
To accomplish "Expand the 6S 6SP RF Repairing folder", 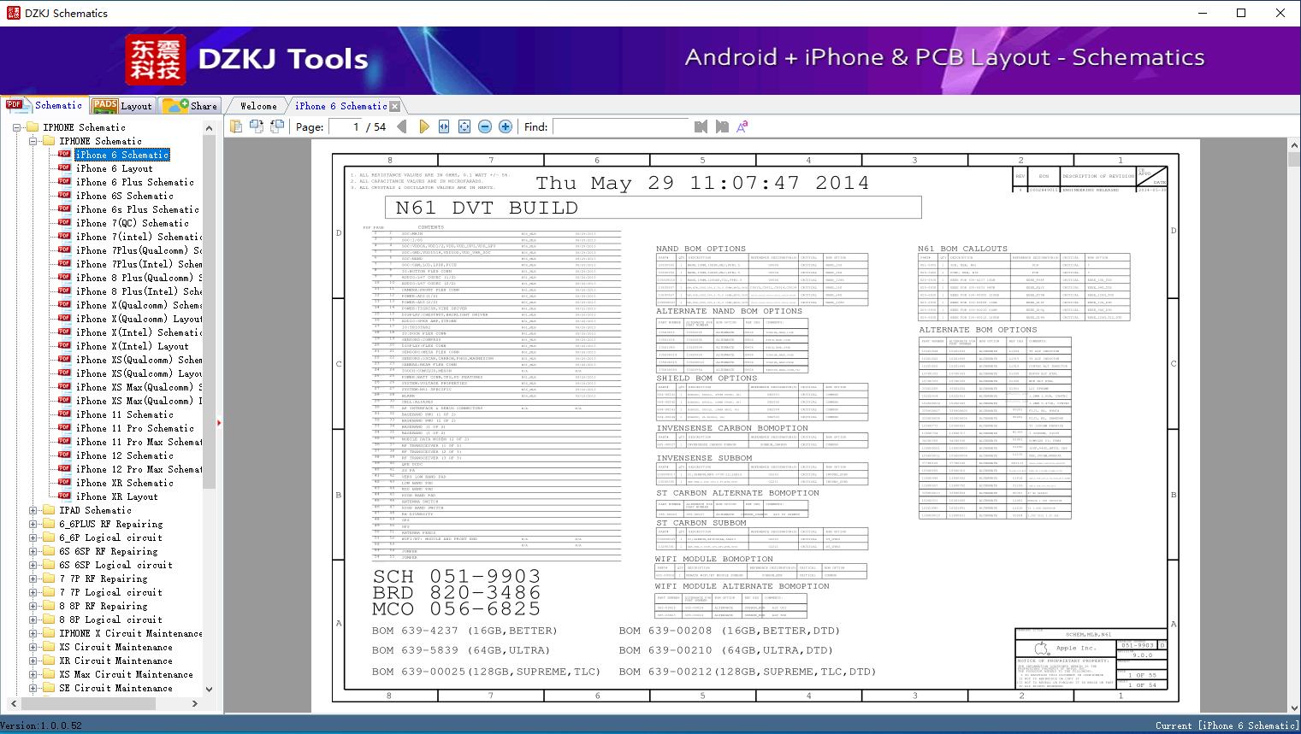I will click(x=33, y=551).
